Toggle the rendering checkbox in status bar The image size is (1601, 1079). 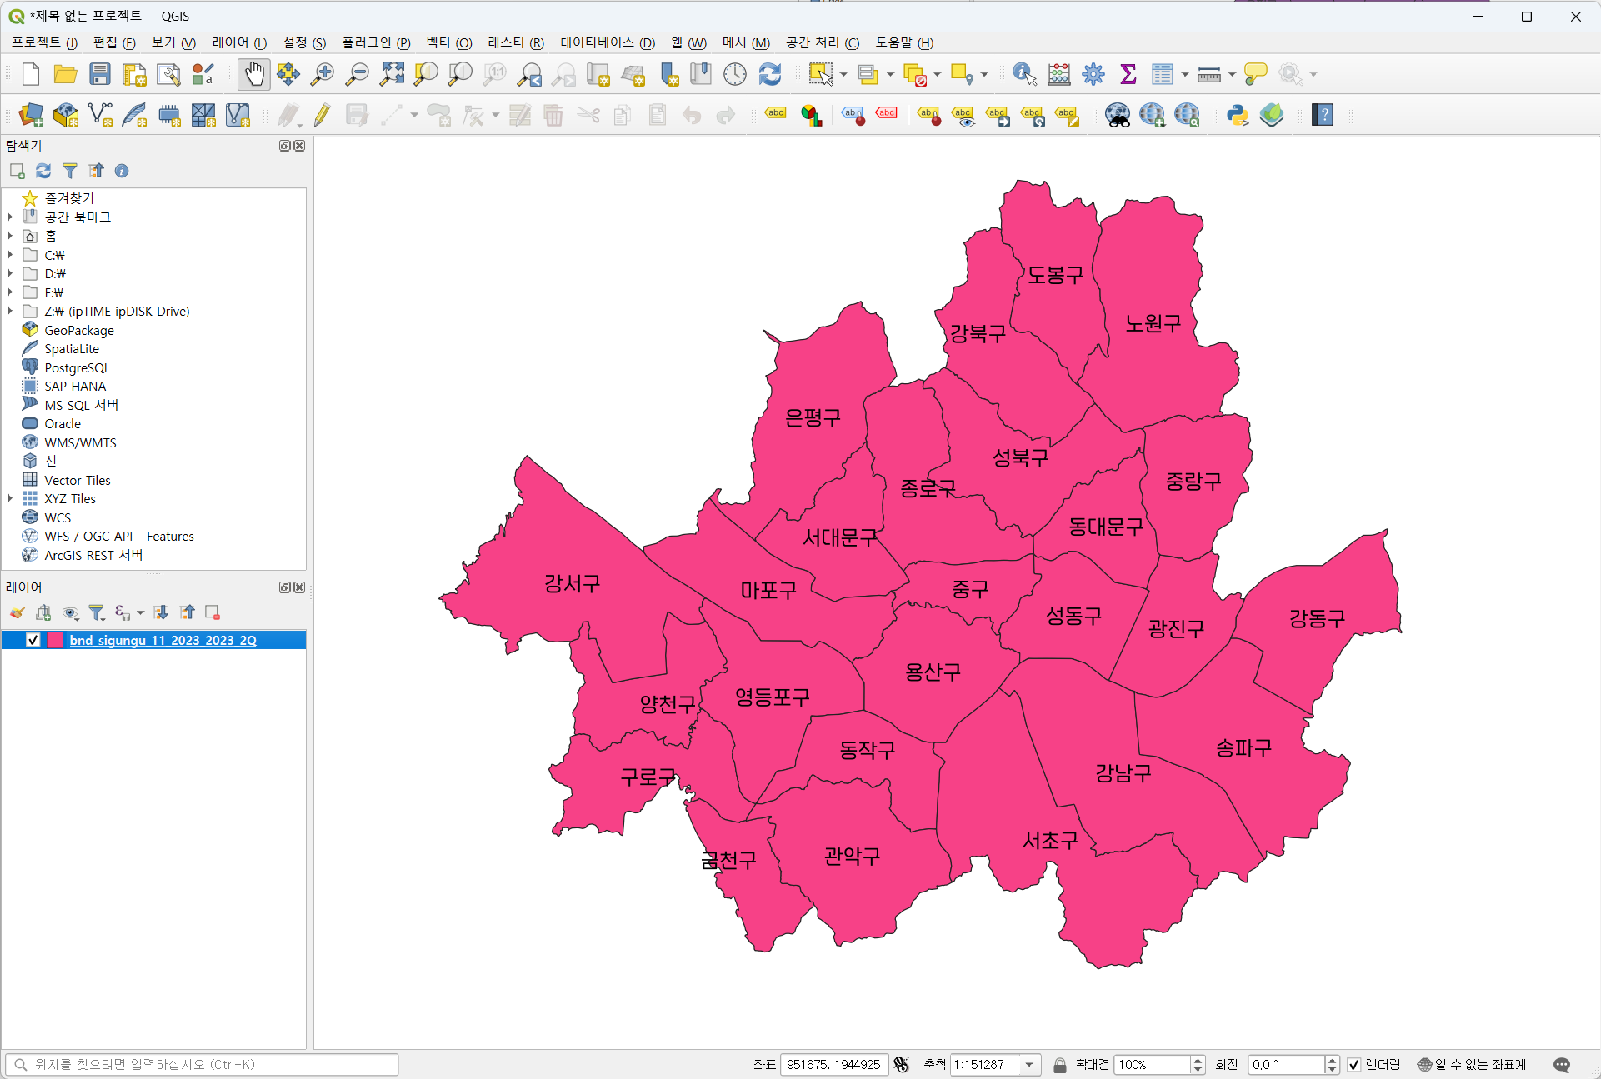click(x=1354, y=1065)
